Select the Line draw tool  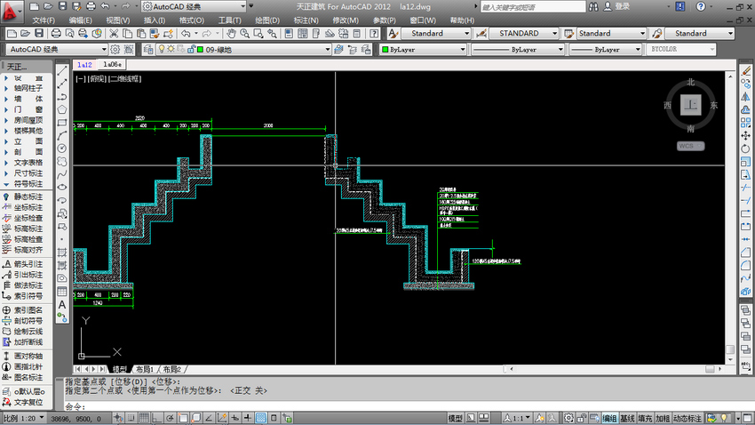coord(62,70)
